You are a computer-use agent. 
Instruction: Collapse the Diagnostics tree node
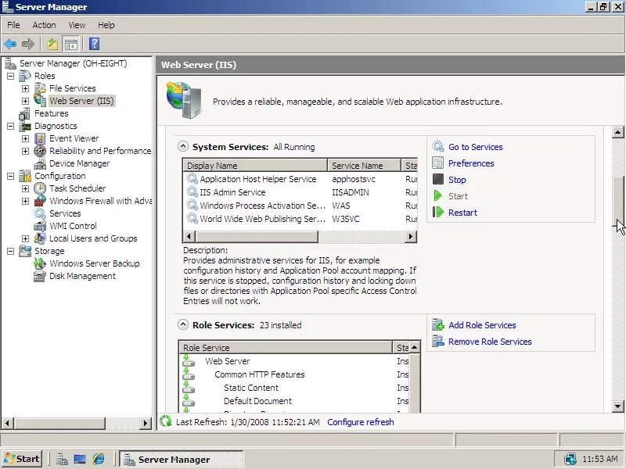pos(11,126)
